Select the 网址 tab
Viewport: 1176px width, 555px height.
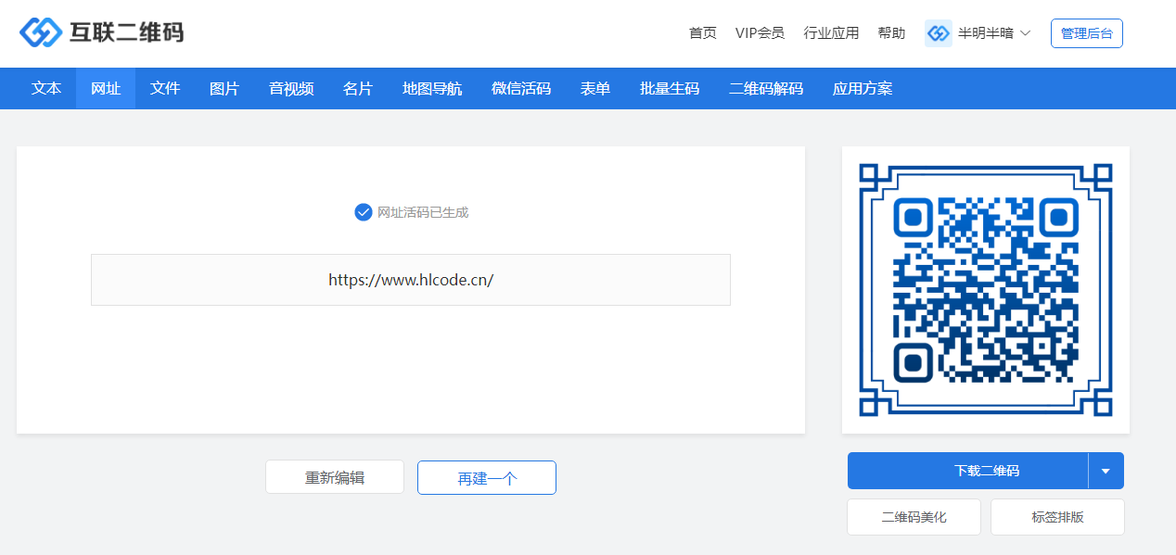point(106,89)
